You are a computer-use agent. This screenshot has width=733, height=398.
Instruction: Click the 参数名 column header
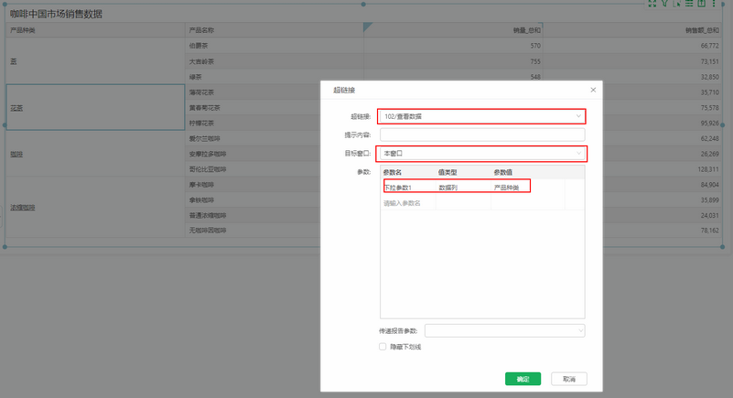[393, 172]
